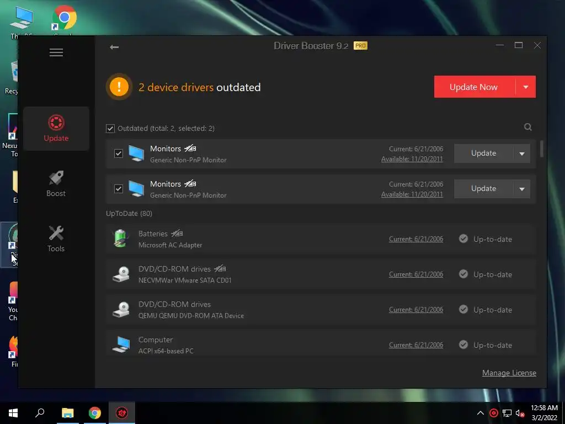
Task: Select 'Microsoft AC Adapter' text
Action: tap(170, 245)
